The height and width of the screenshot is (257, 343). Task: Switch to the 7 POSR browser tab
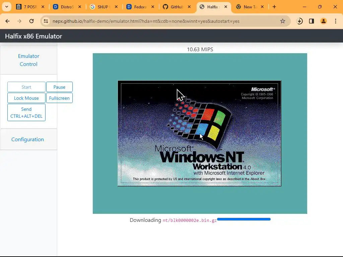point(30,7)
